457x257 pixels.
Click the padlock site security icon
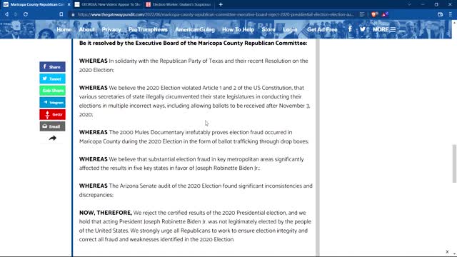click(73, 14)
